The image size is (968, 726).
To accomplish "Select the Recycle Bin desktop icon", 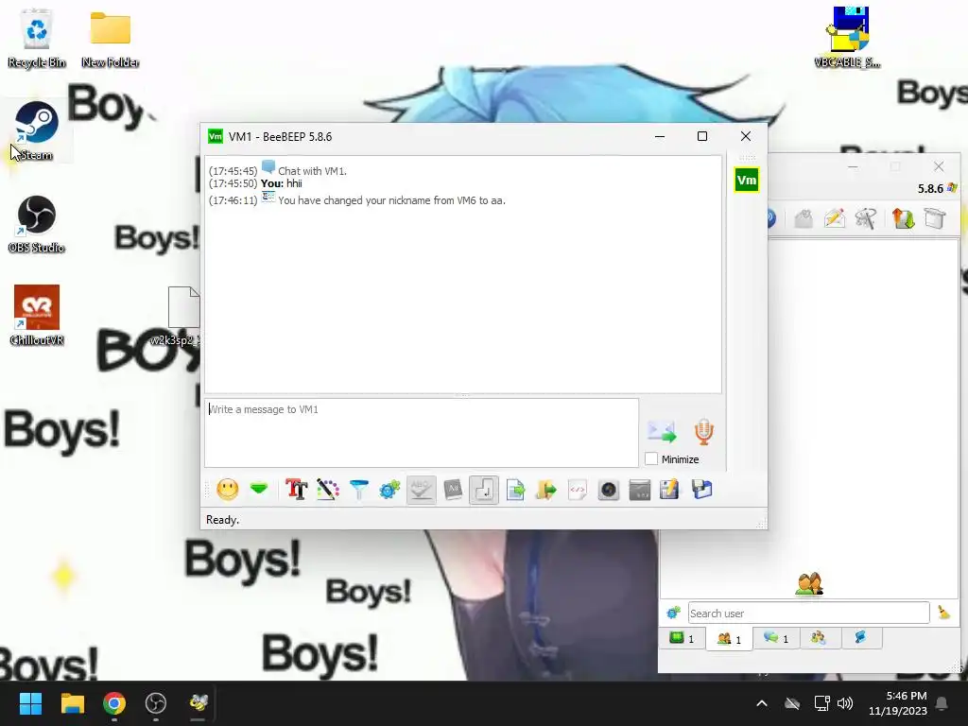I will 37,39.
